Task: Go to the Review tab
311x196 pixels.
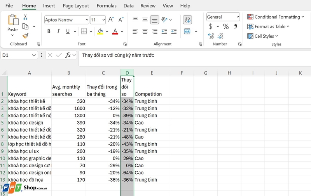Action: click(148, 6)
